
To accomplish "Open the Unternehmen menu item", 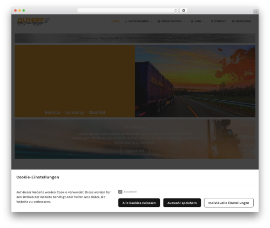I will (x=138, y=21).
